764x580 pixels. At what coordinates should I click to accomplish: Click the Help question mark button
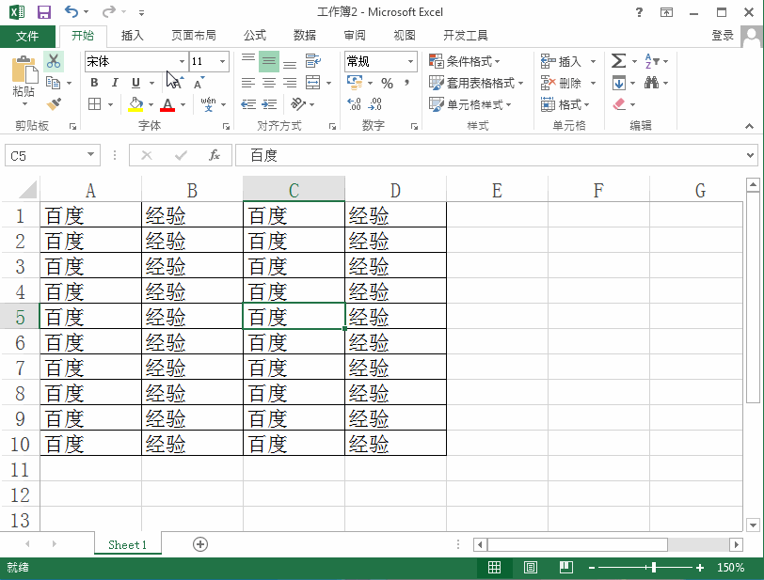[x=639, y=12]
